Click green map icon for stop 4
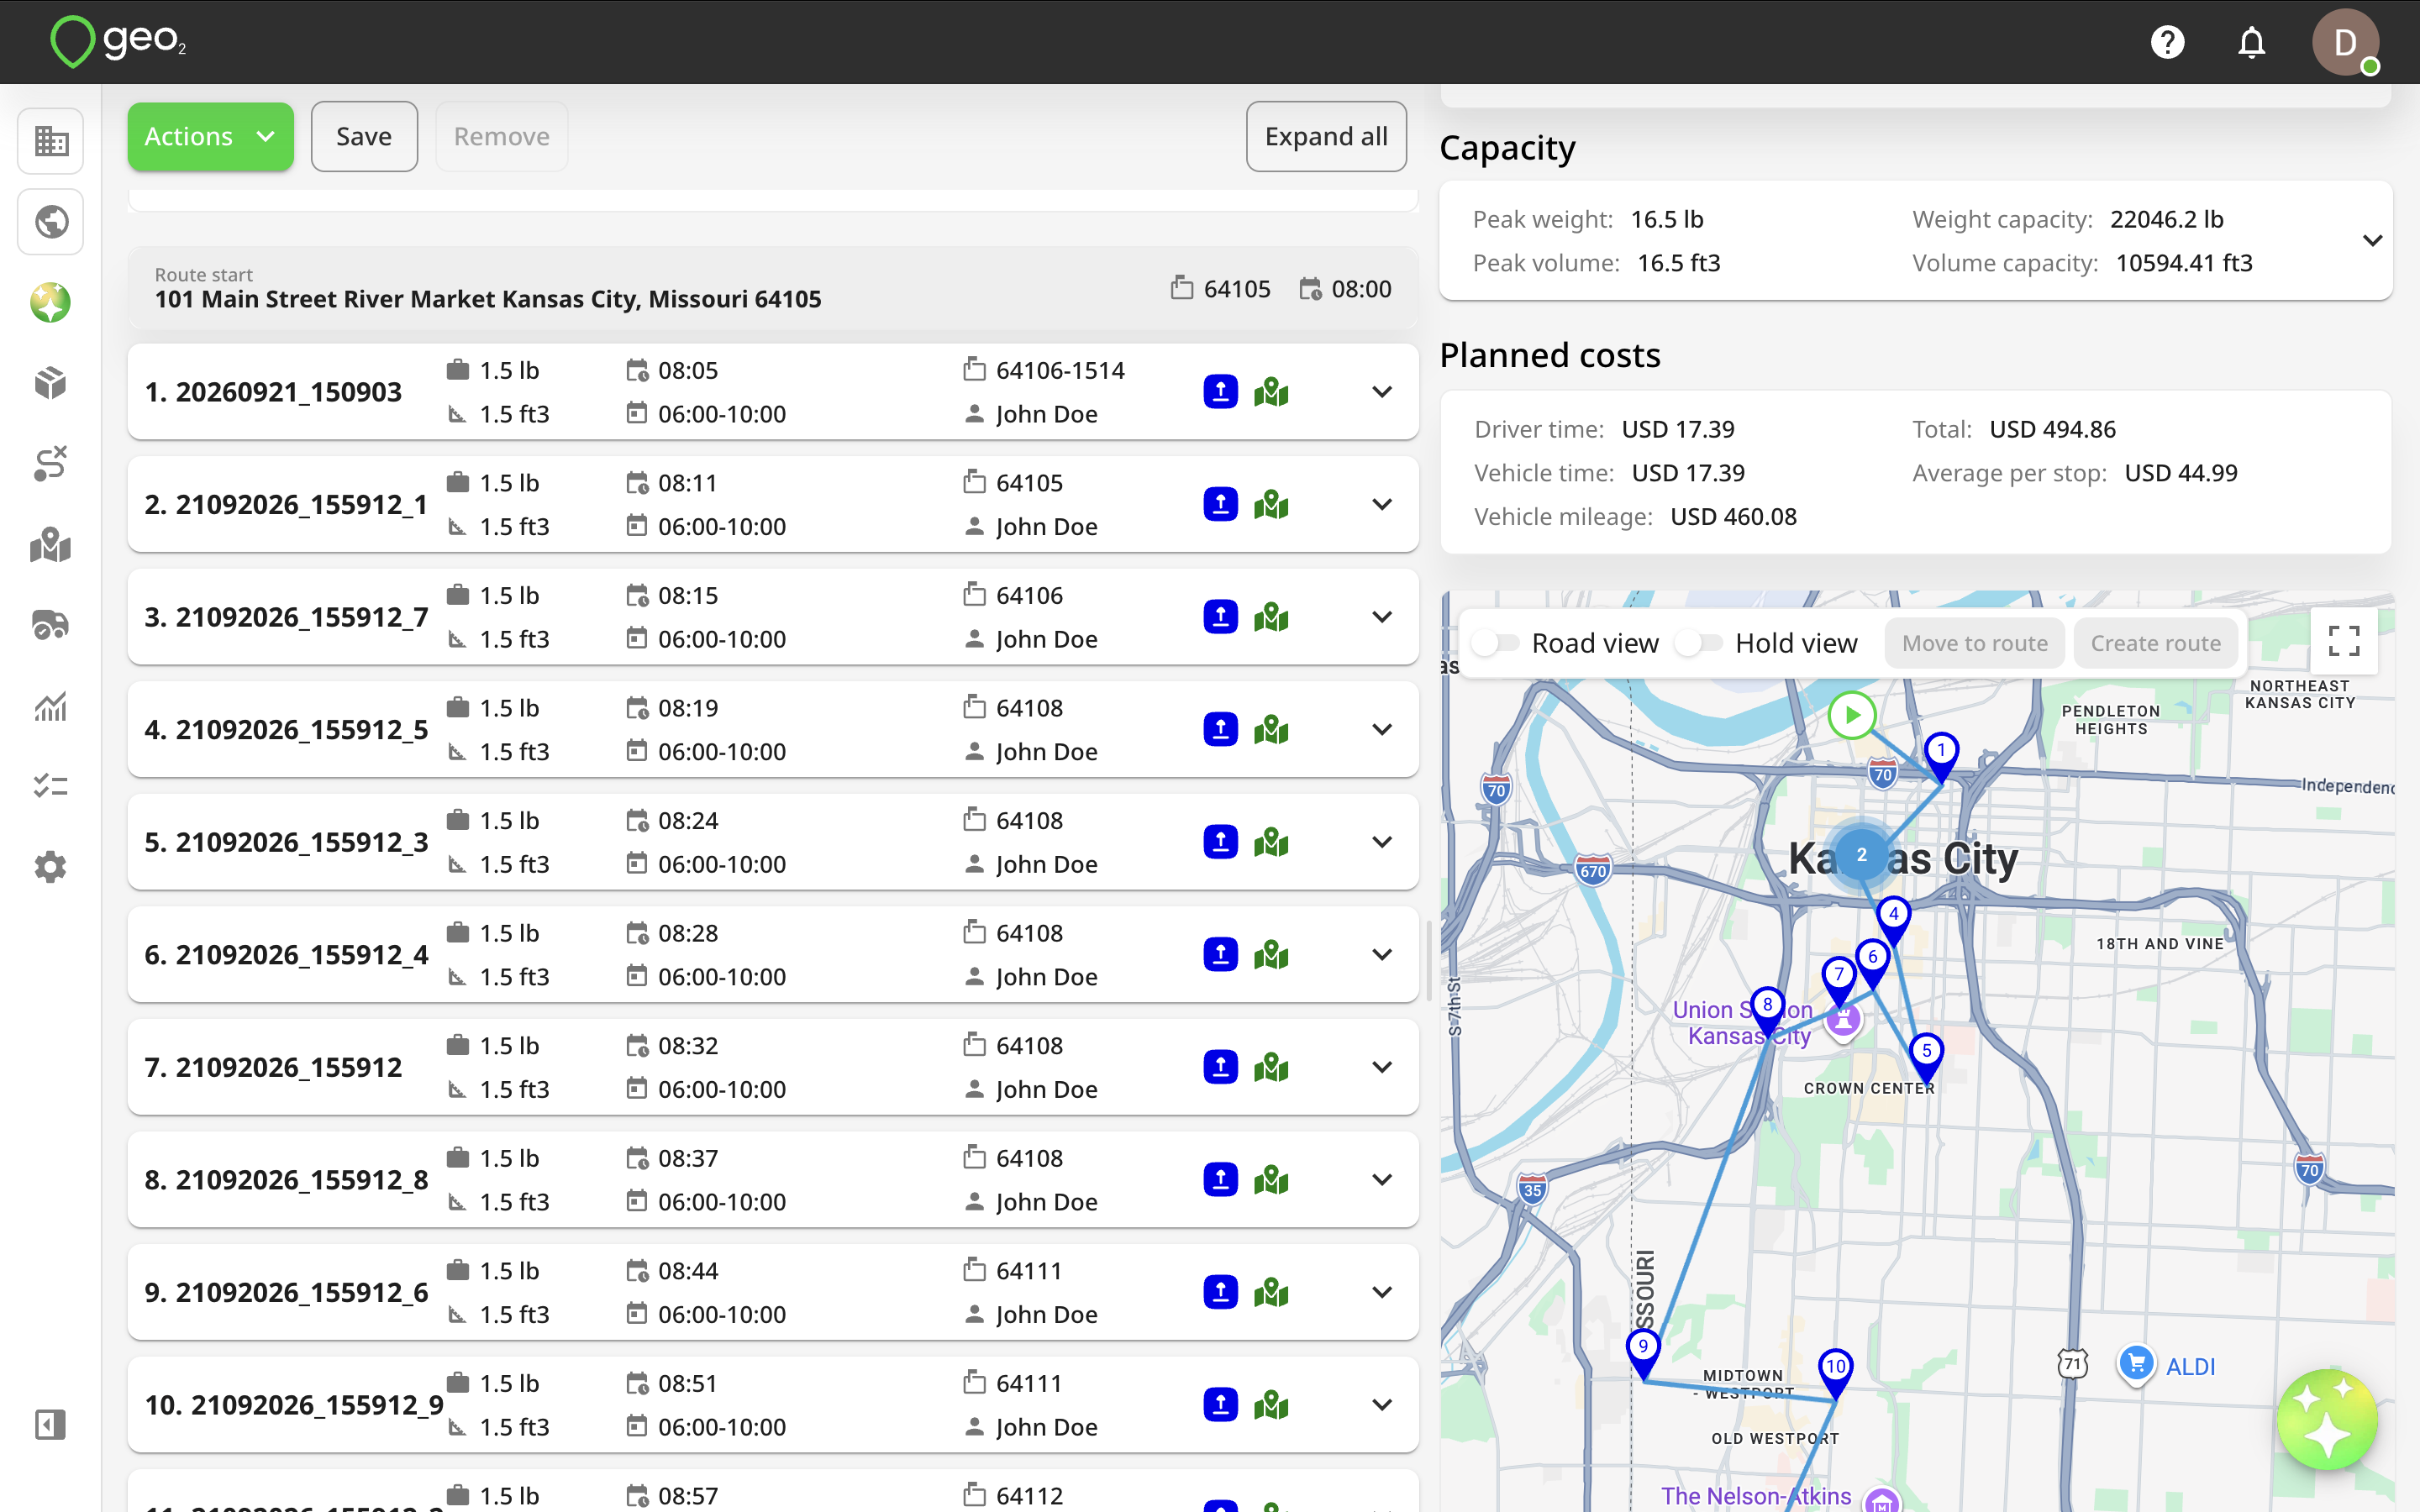Viewport: 2420px width, 1512px height. (1271, 730)
